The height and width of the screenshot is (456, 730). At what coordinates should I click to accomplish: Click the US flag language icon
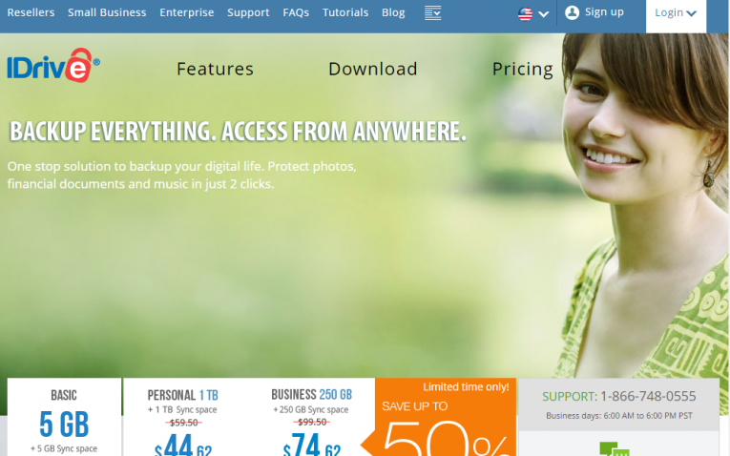click(x=525, y=14)
